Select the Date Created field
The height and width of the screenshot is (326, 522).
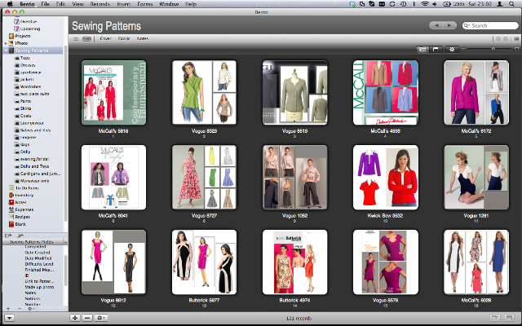pos(38,253)
